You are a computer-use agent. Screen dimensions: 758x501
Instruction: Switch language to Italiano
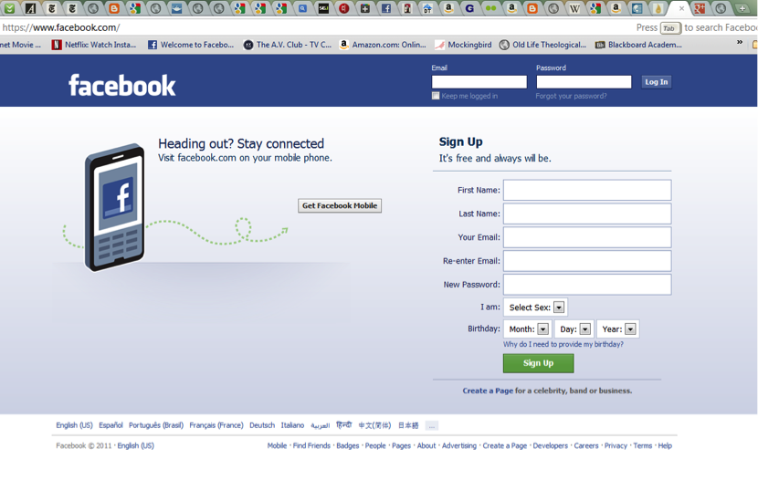click(292, 425)
